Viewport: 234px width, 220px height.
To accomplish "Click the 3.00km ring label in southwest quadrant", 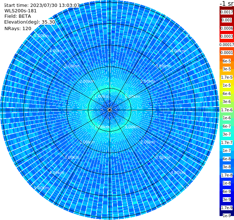I will 72,157.
